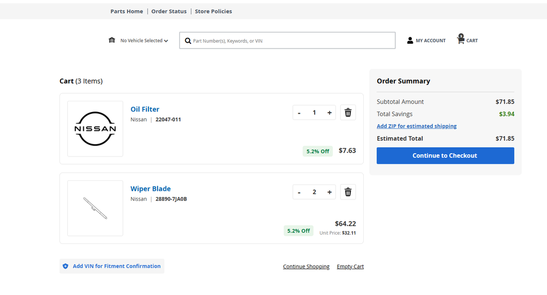Go to Parts Home
The height and width of the screenshot is (295, 547).
[x=127, y=11]
